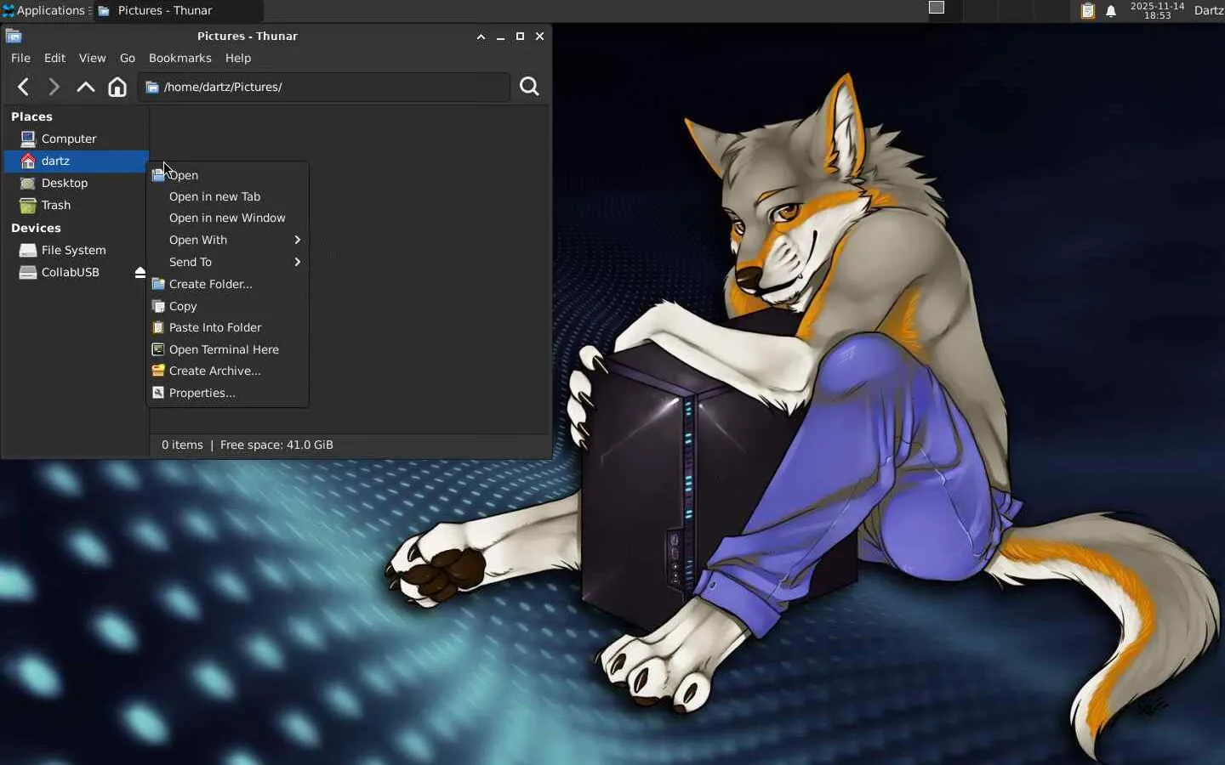Screen dimensions: 1225x765
Task: Open the Bookmarks menu
Action: click(179, 58)
